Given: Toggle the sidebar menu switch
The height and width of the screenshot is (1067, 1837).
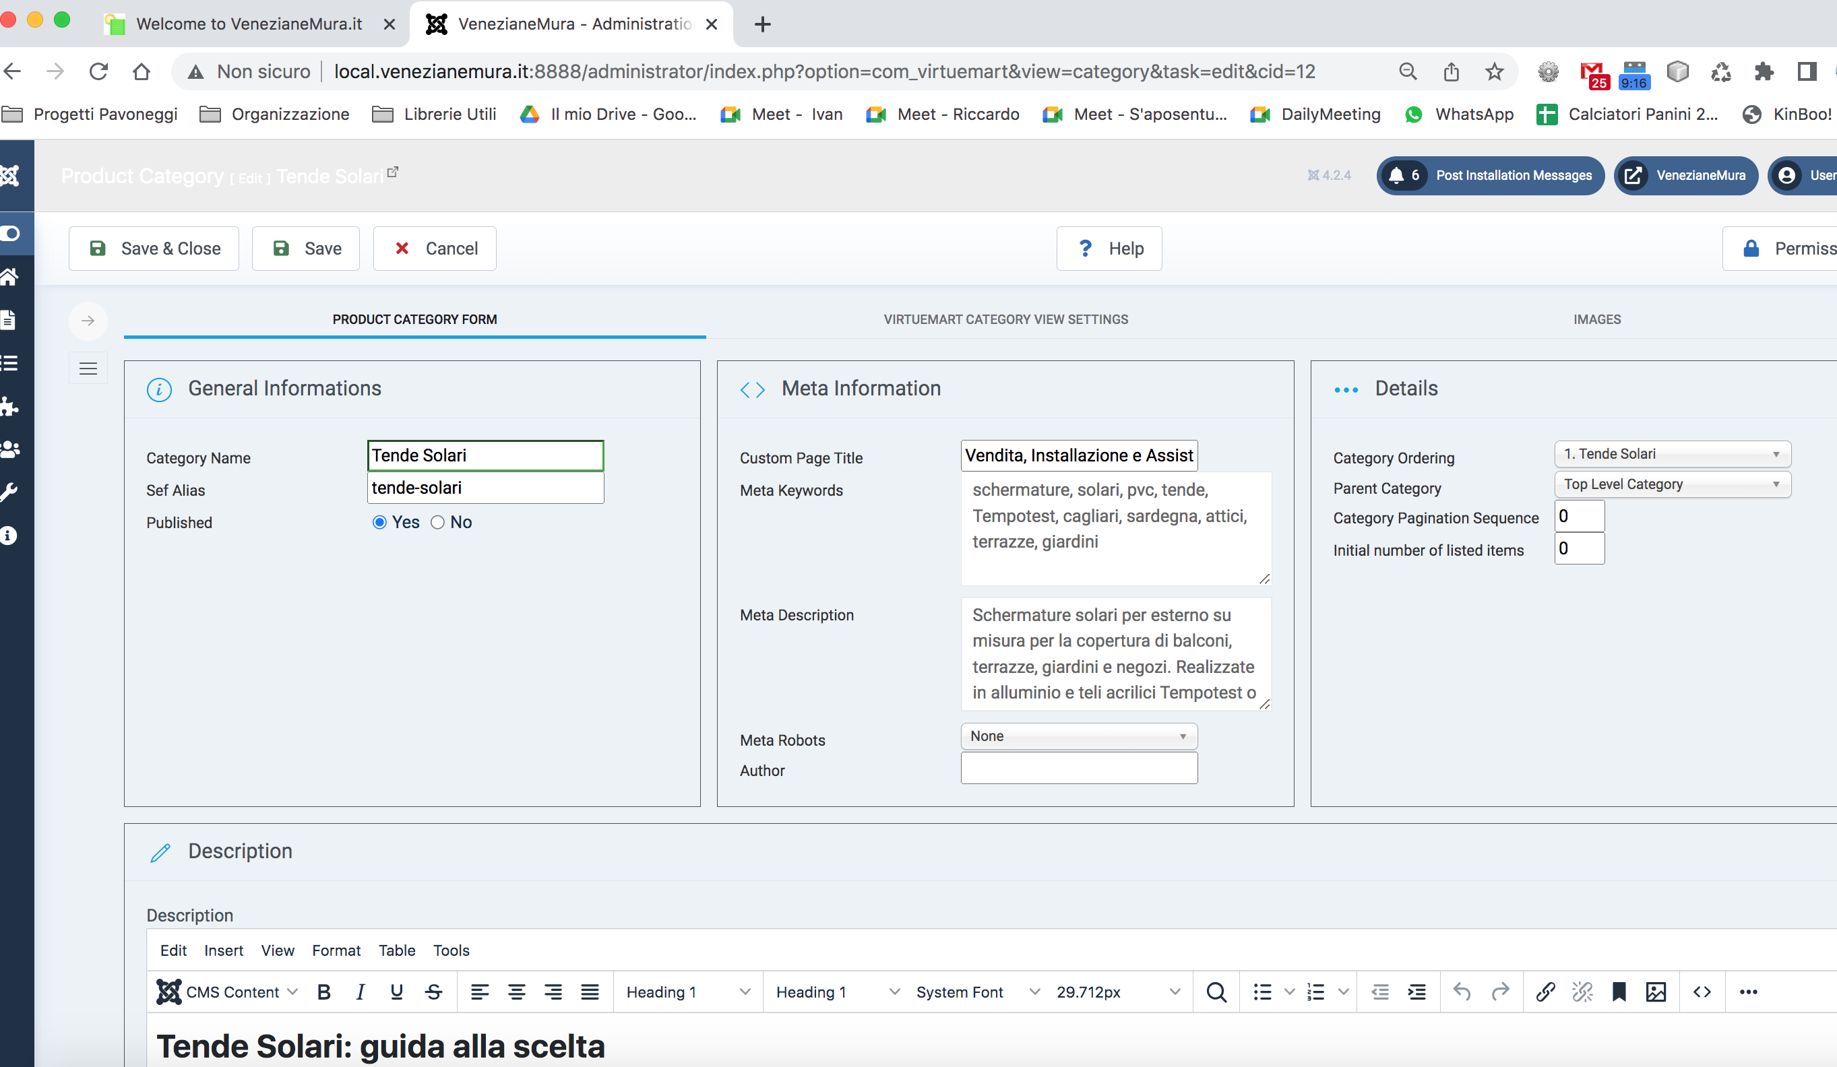Looking at the screenshot, I should [10, 233].
